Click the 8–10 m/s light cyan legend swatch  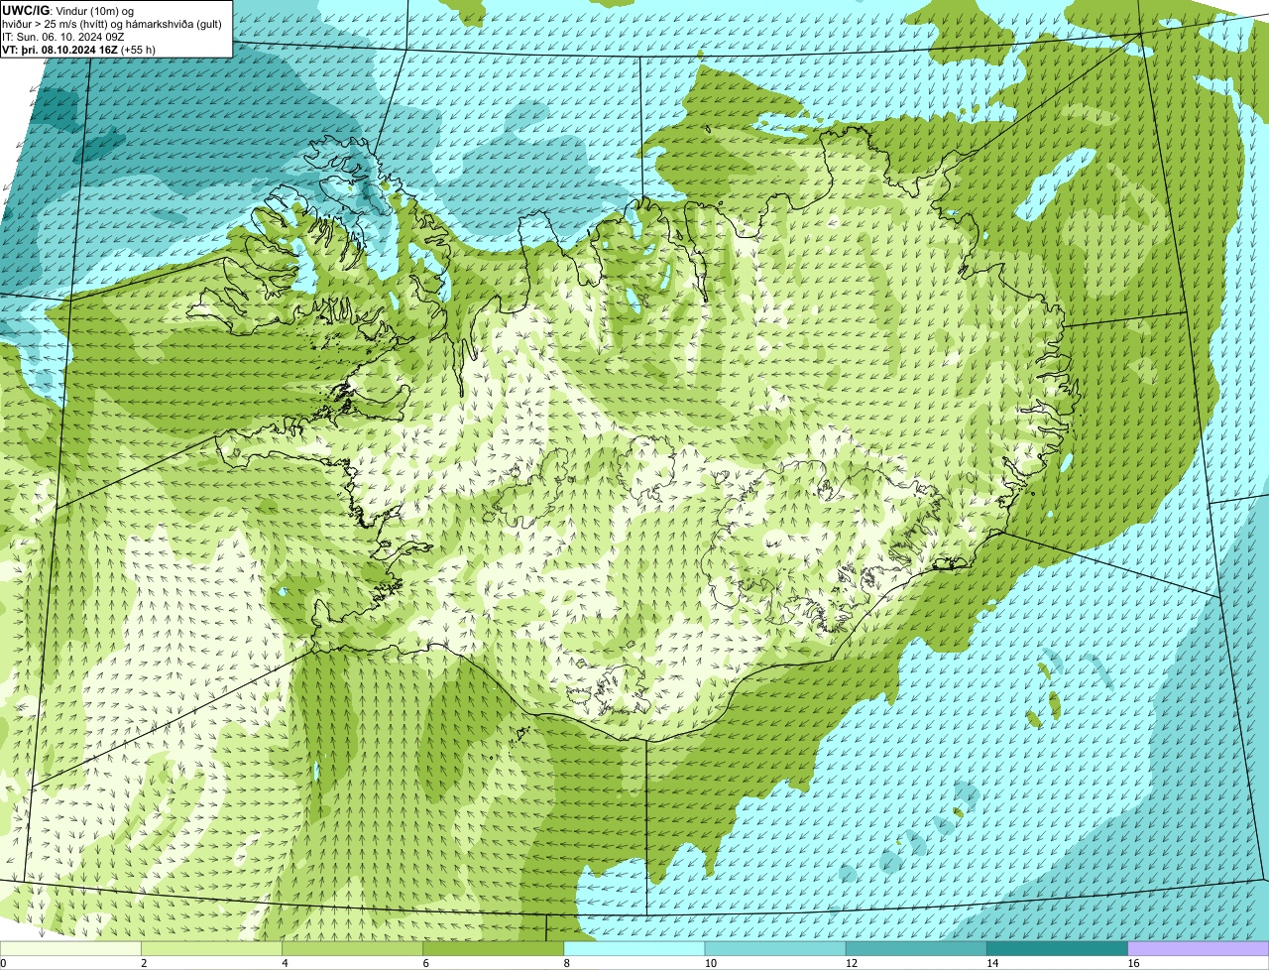point(634,949)
